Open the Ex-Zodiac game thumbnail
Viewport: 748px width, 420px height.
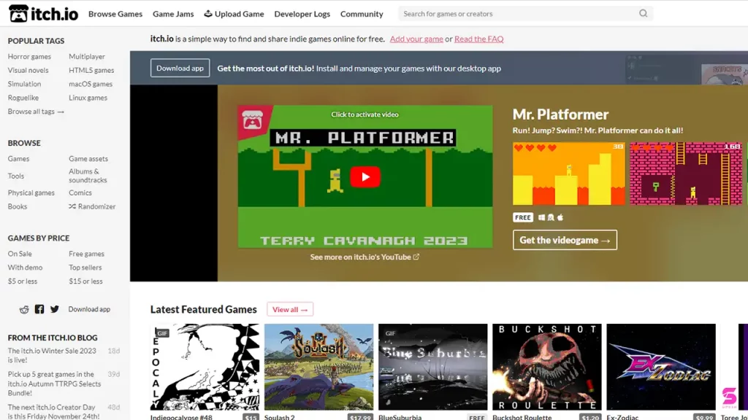pos(660,367)
